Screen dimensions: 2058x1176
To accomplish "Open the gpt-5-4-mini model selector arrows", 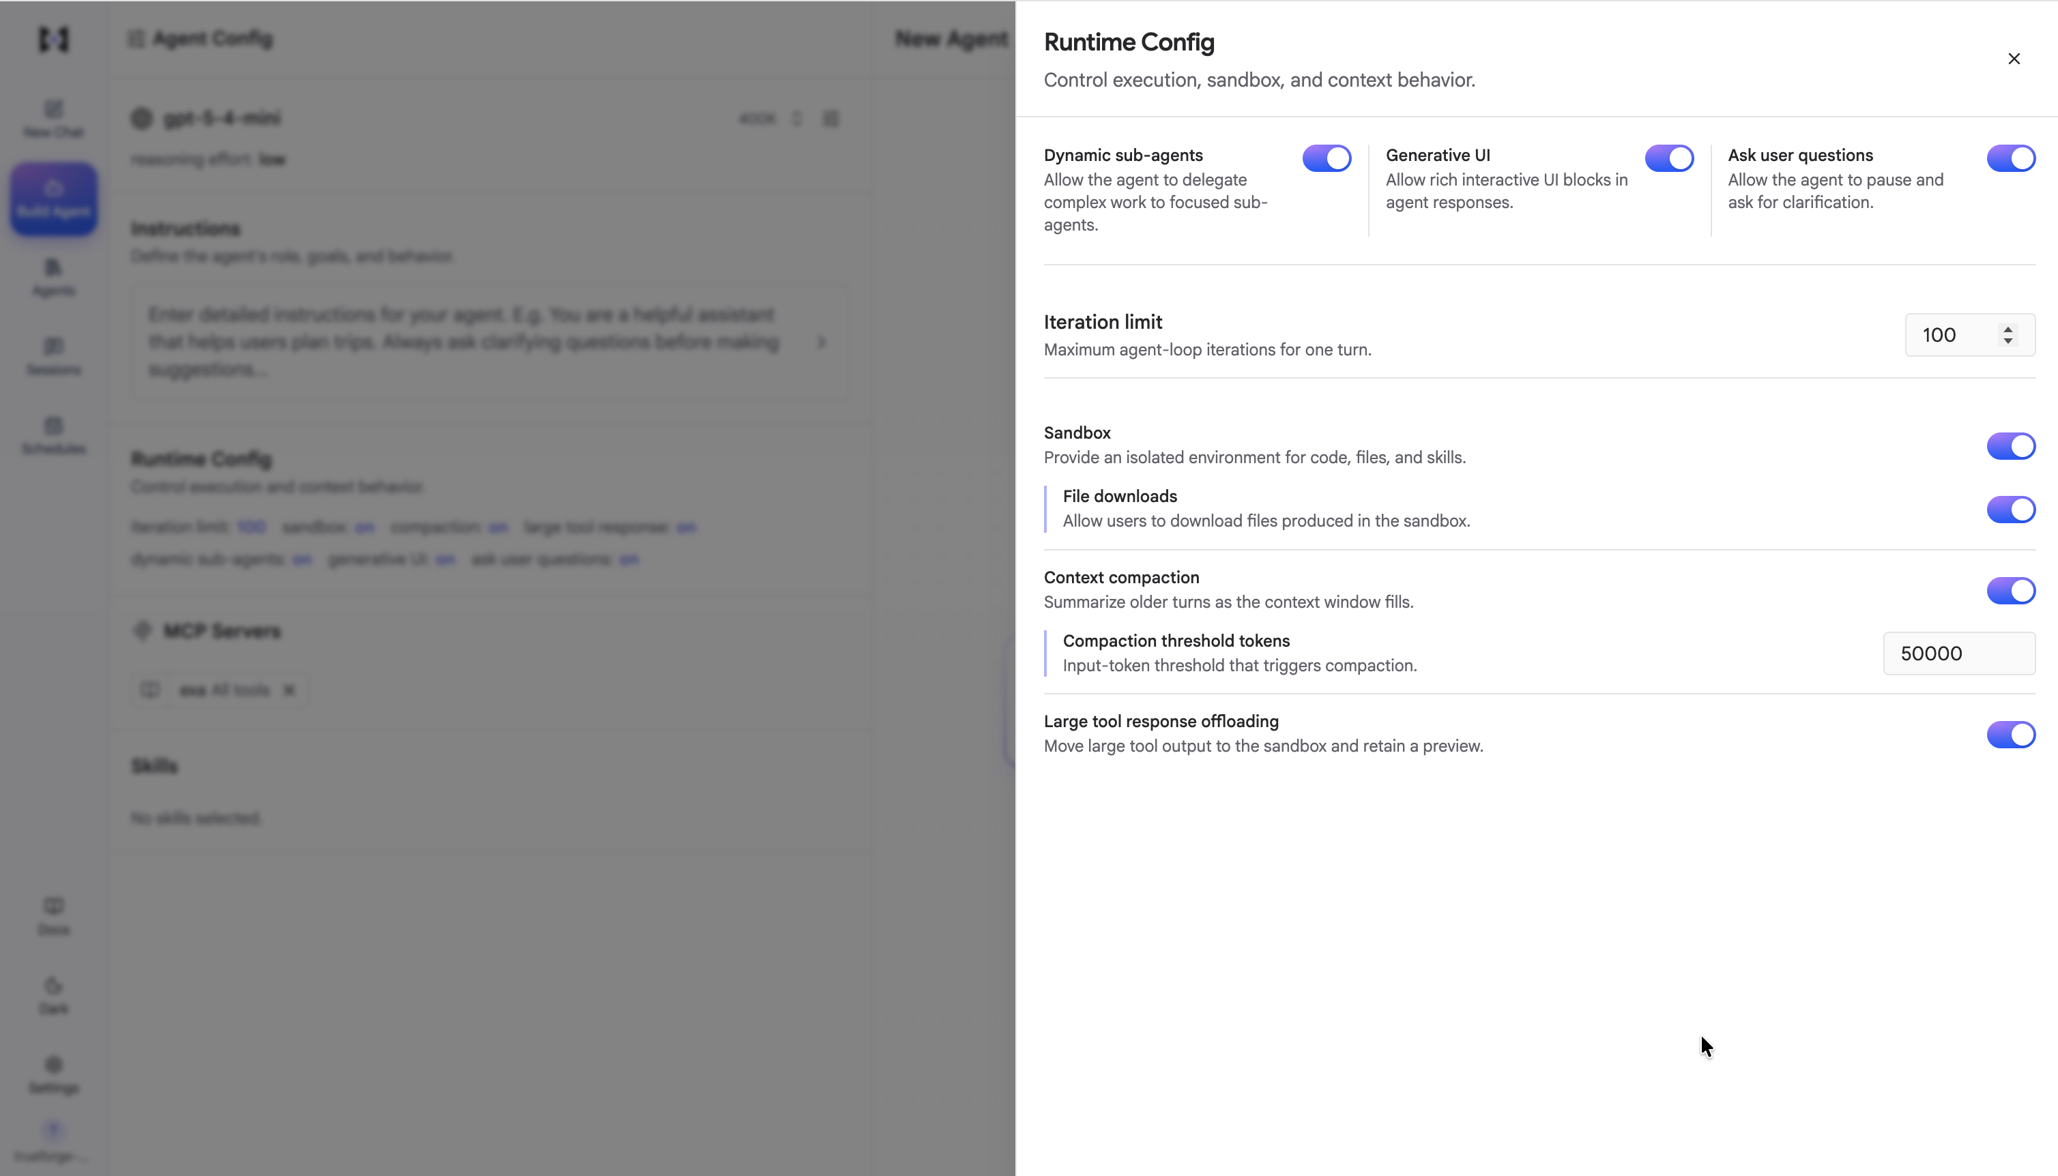I will point(796,119).
